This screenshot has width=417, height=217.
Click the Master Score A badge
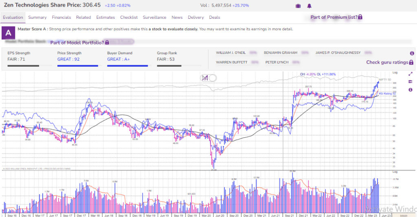point(8,33)
